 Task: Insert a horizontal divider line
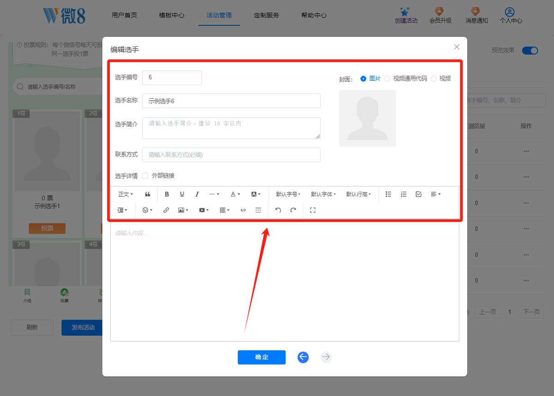pyautogui.click(x=258, y=210)
